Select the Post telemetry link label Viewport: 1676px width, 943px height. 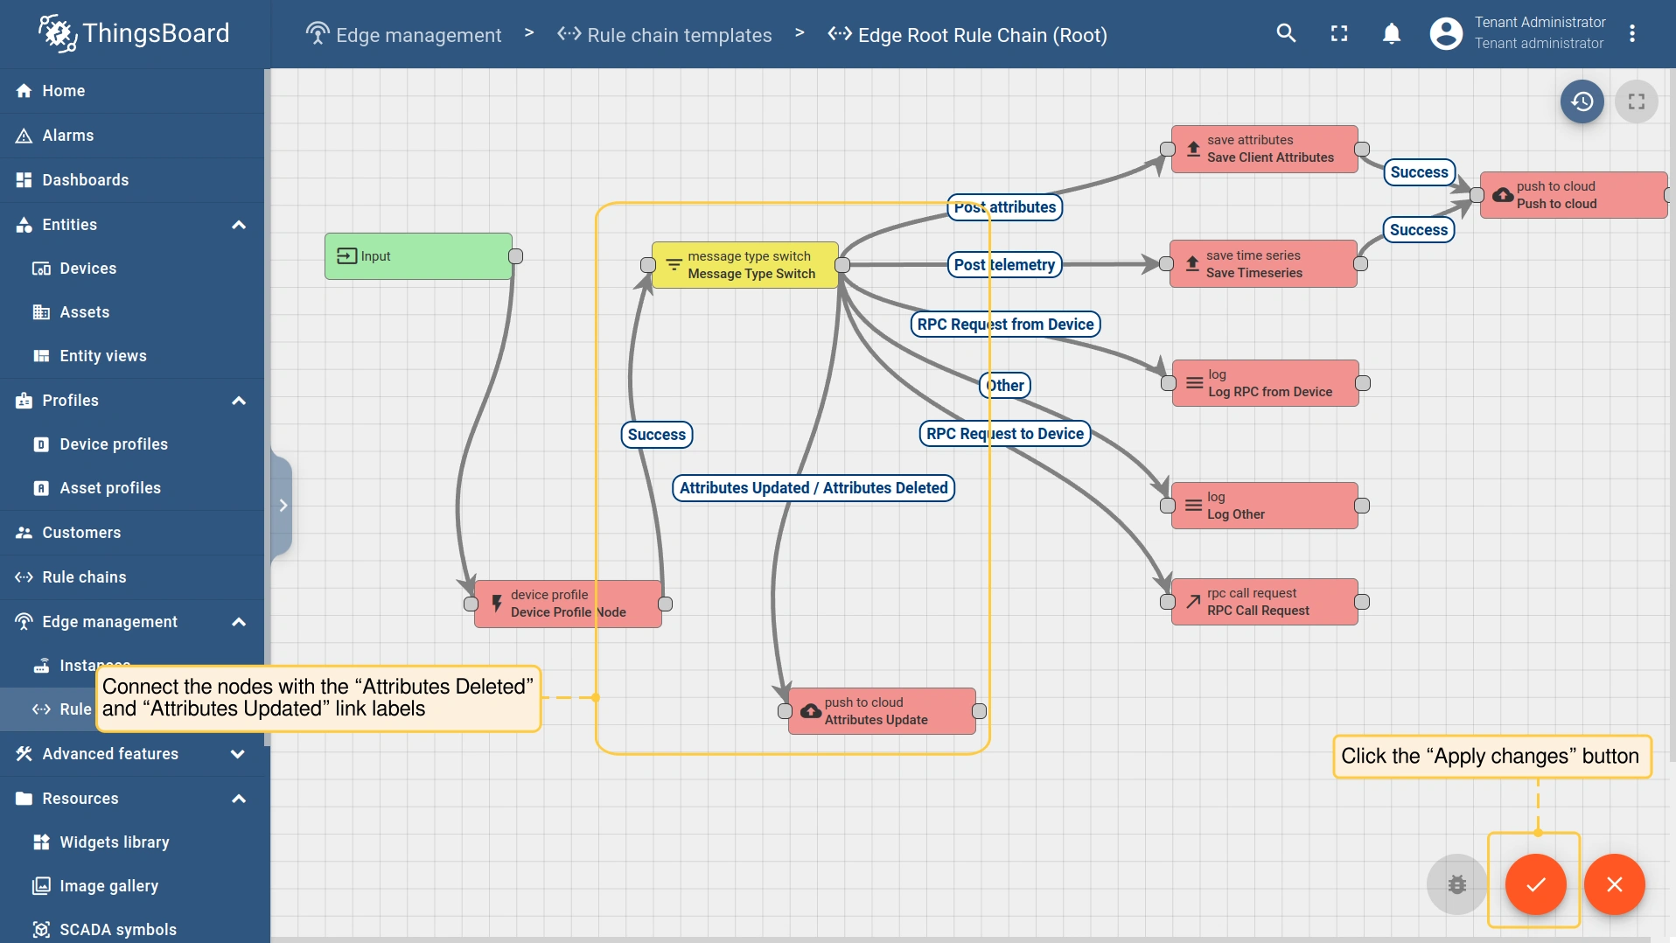point(1004,265)
